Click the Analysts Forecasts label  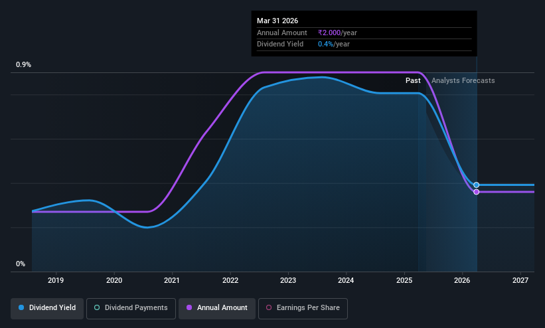pos(463,81)
